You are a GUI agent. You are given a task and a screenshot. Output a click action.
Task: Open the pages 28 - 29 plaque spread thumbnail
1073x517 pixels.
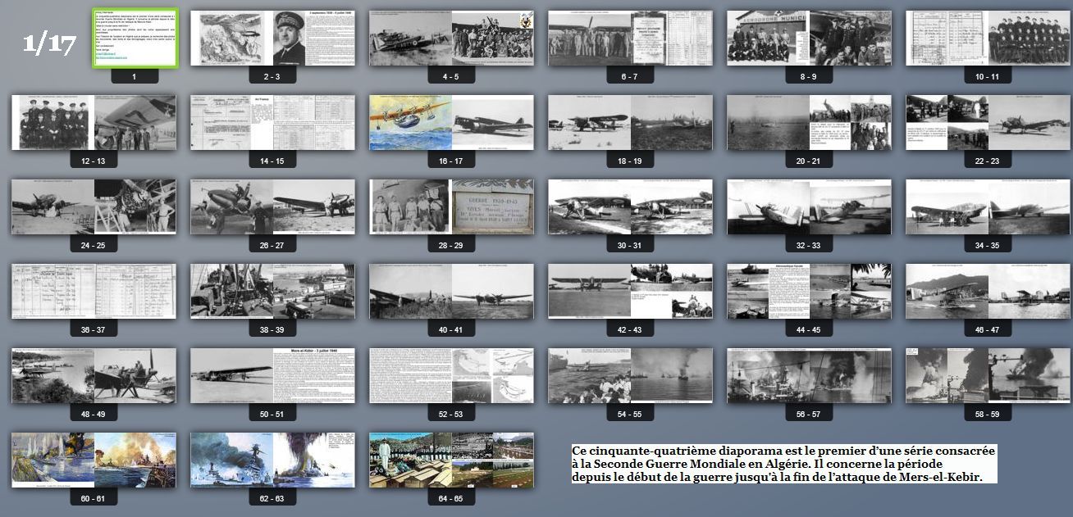pyautogui.click(x=451, y=207)
